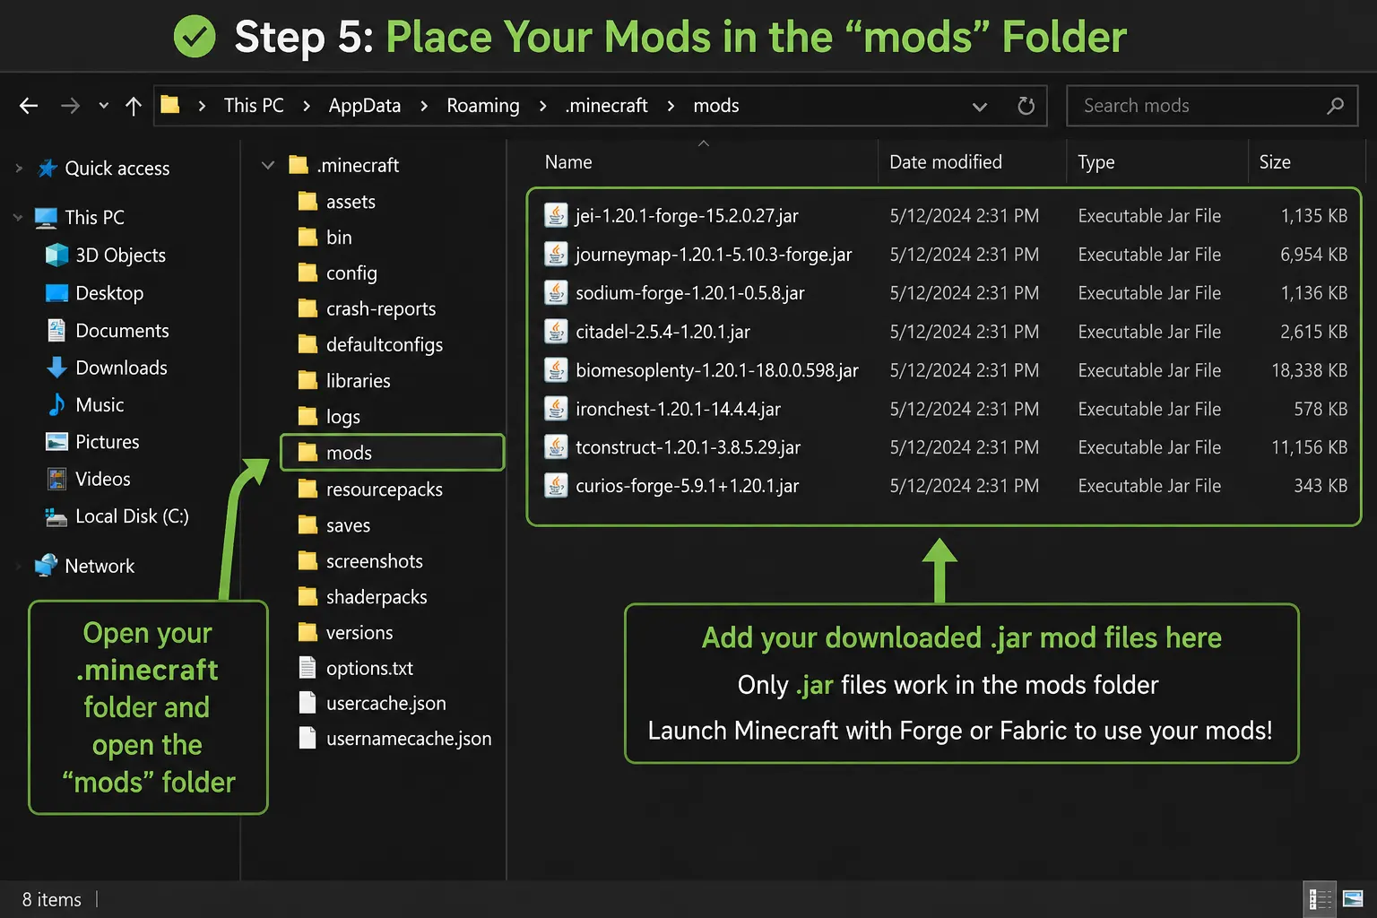Select usercache.json file
The width and height of the screenshot is (1377, 918).
372,703
